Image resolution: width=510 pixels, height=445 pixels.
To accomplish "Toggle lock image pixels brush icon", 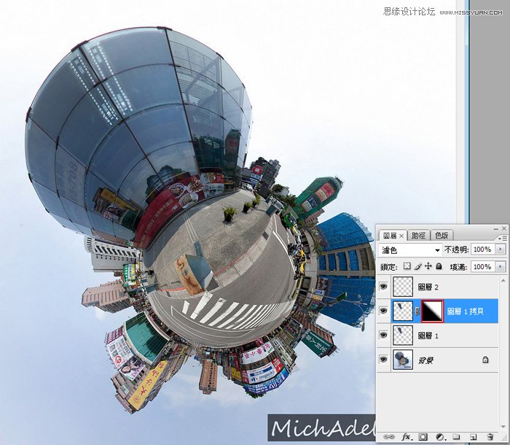I will (418, 267).
